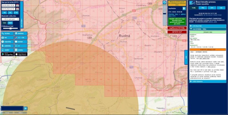Viewport: 228px width, 115px height.
Task: Adjust the Grid transparency slider
Action: pyautogui.click(x=11, y=28)
